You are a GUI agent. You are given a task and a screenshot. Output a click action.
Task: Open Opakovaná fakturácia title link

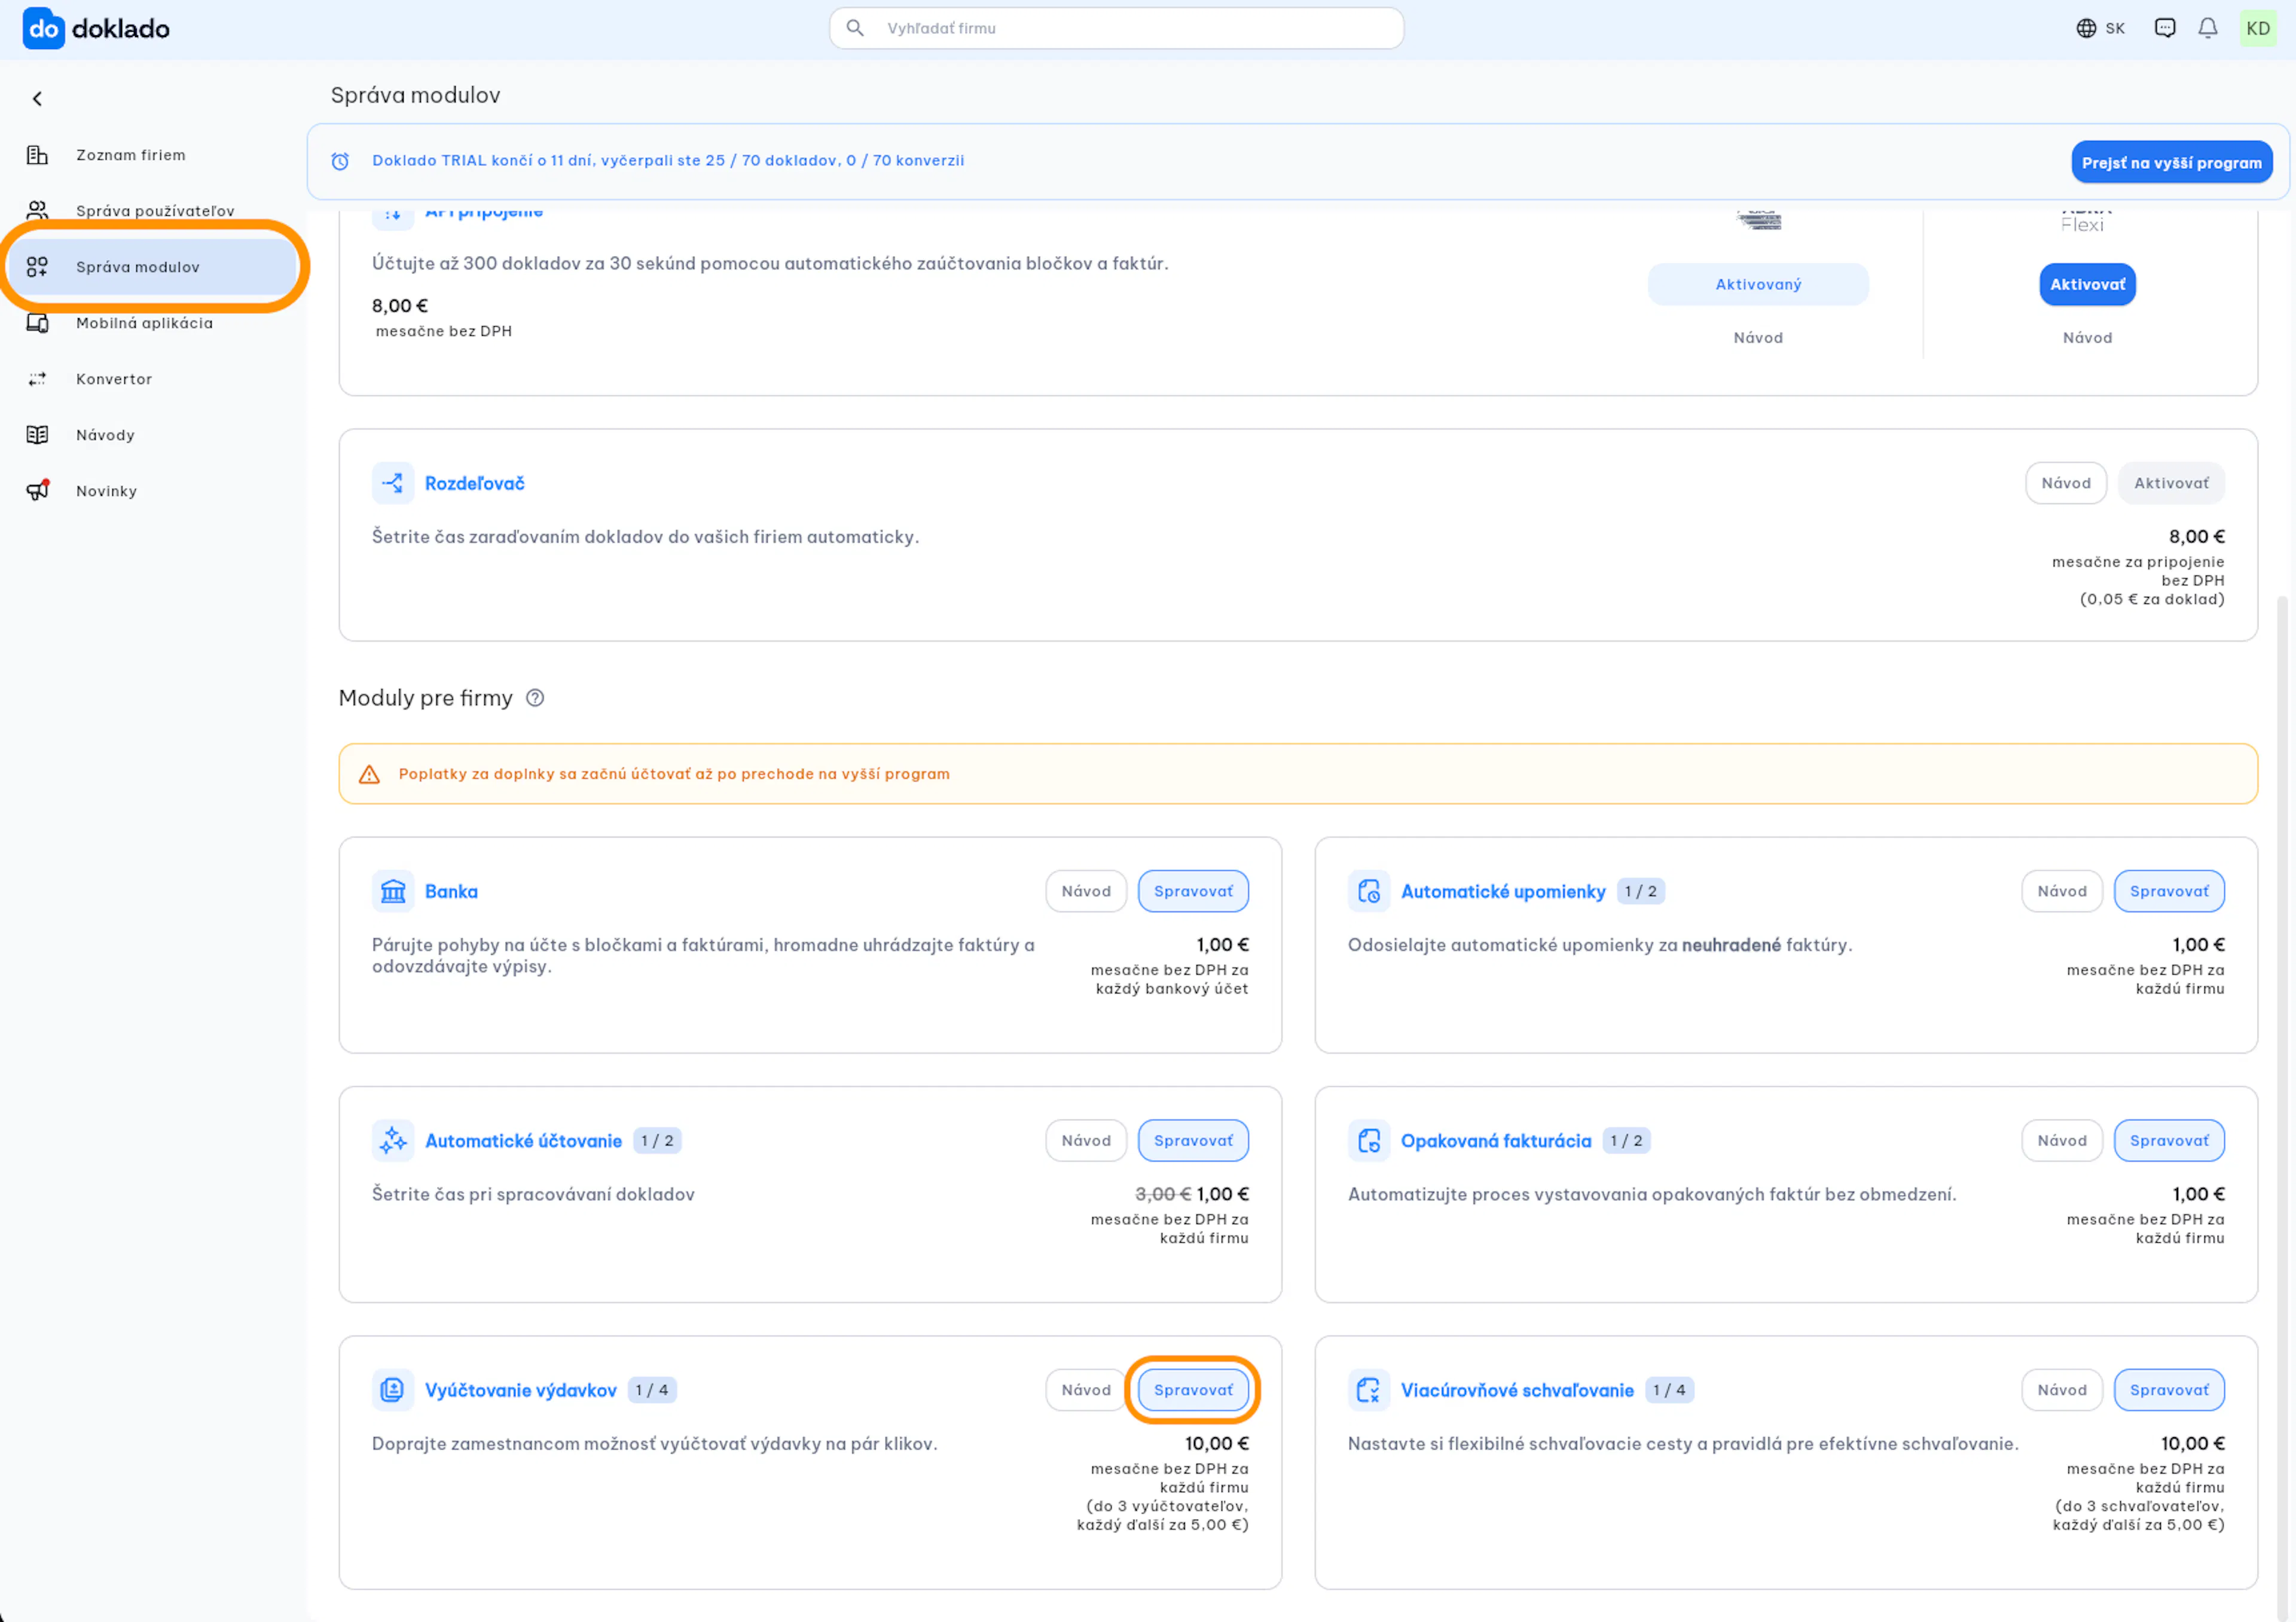coord(1496,1140)
